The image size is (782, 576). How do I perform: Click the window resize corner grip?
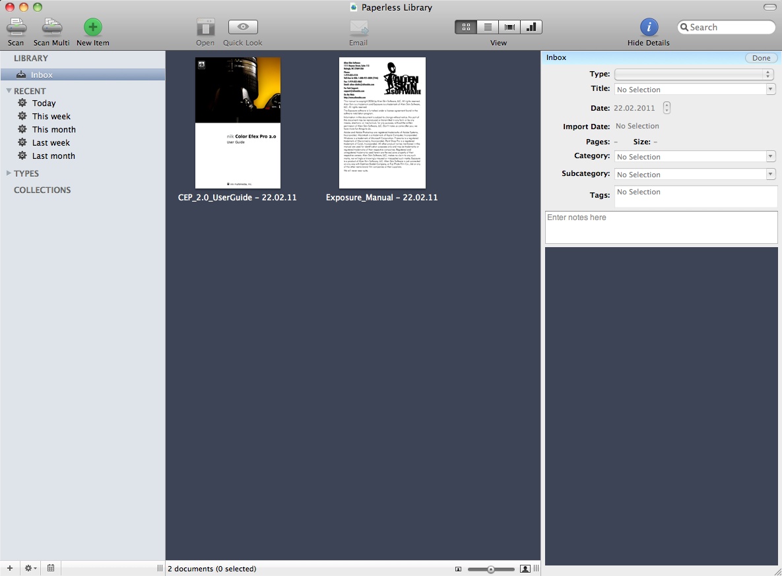point(777,571)
